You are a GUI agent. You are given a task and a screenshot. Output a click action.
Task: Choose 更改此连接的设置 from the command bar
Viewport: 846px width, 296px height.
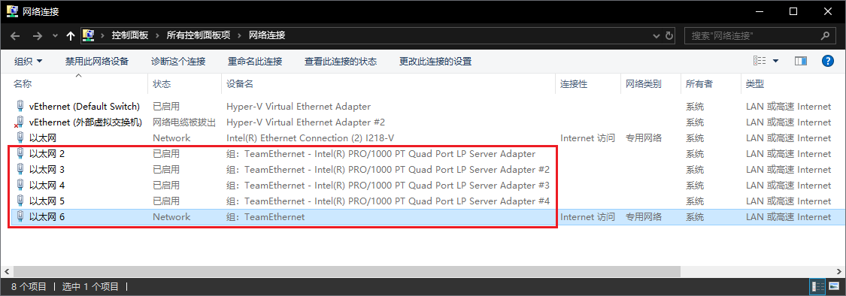[435, 62]
